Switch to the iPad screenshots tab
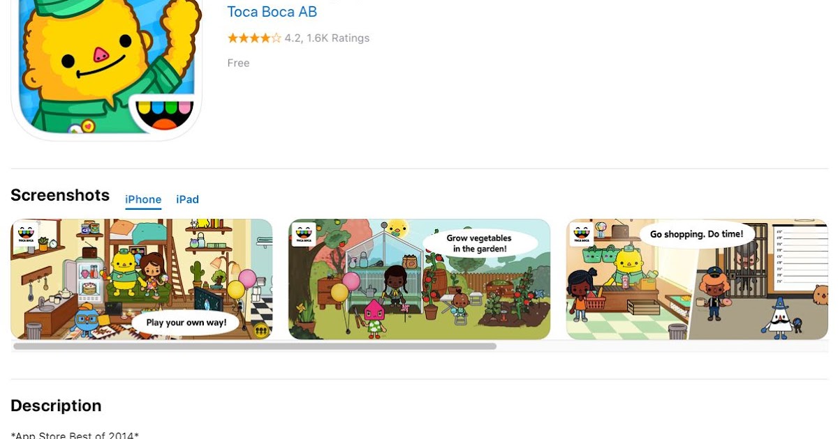Viewport: 838px width, 439px height. 187,199
